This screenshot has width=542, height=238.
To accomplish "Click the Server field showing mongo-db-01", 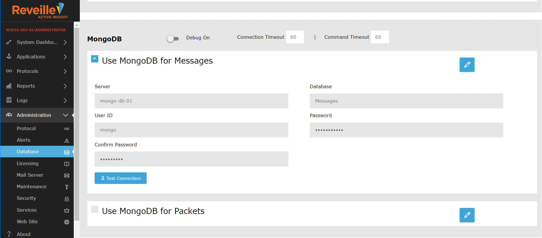I will [x=191, y=101].
